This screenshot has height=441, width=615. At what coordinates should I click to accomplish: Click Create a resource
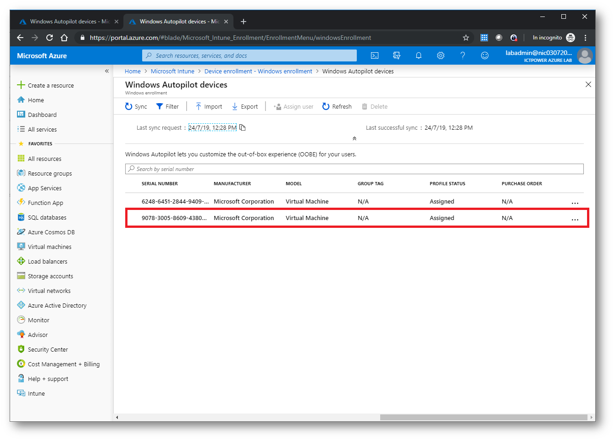[45, 85]
